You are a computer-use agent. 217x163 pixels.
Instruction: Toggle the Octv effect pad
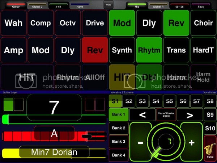click(x=68, y=23)
